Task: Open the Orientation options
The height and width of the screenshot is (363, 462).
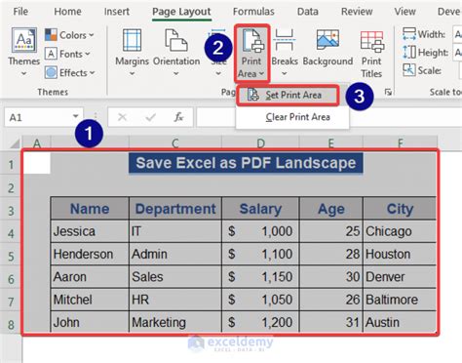Action: (x=176, y=52)
